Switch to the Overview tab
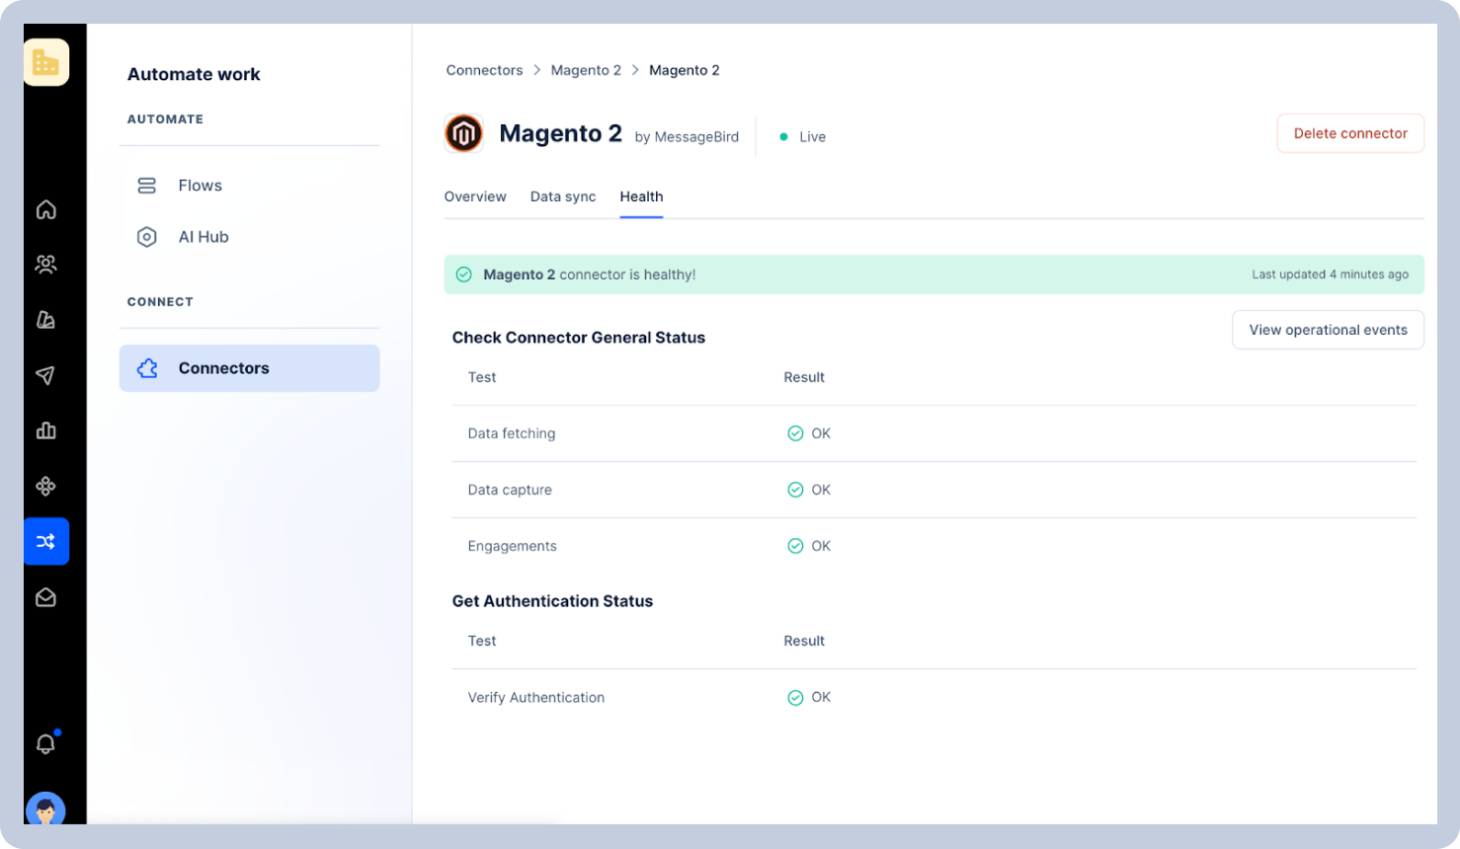The width and height of the screenshot is (1460, 849). tap(475, 196)
